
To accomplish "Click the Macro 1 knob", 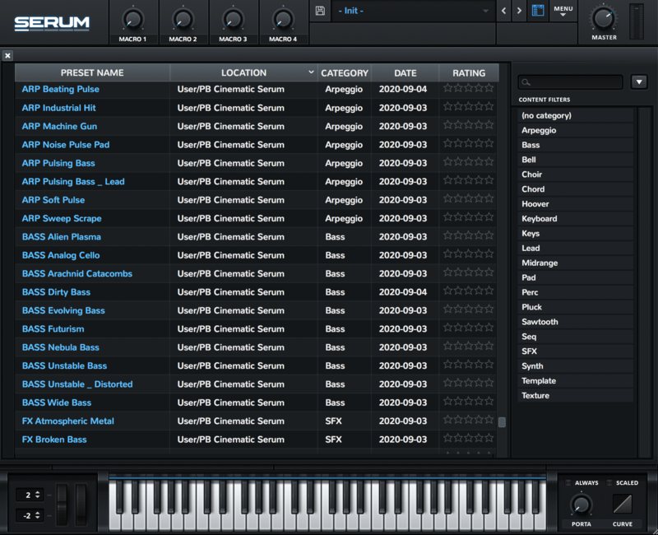I will tap(132, 19).
